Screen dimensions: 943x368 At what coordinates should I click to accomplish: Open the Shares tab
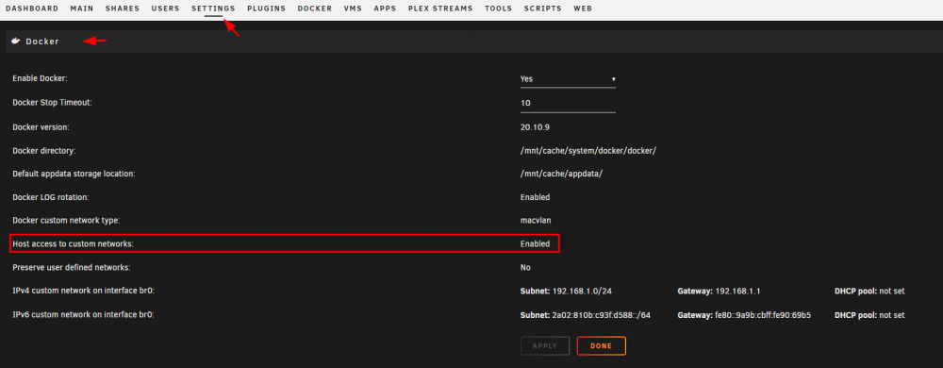coord(122,8)
